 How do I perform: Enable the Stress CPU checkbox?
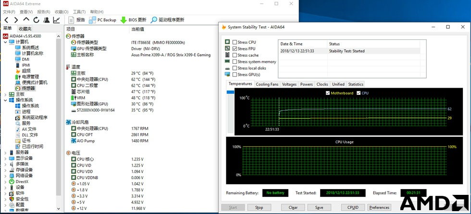click(x=235, y=42)
